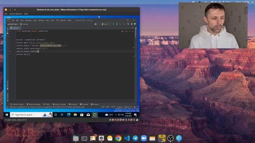Open VMware Virtual Machine menu
The image size is (255, 143).
point(16,14)
